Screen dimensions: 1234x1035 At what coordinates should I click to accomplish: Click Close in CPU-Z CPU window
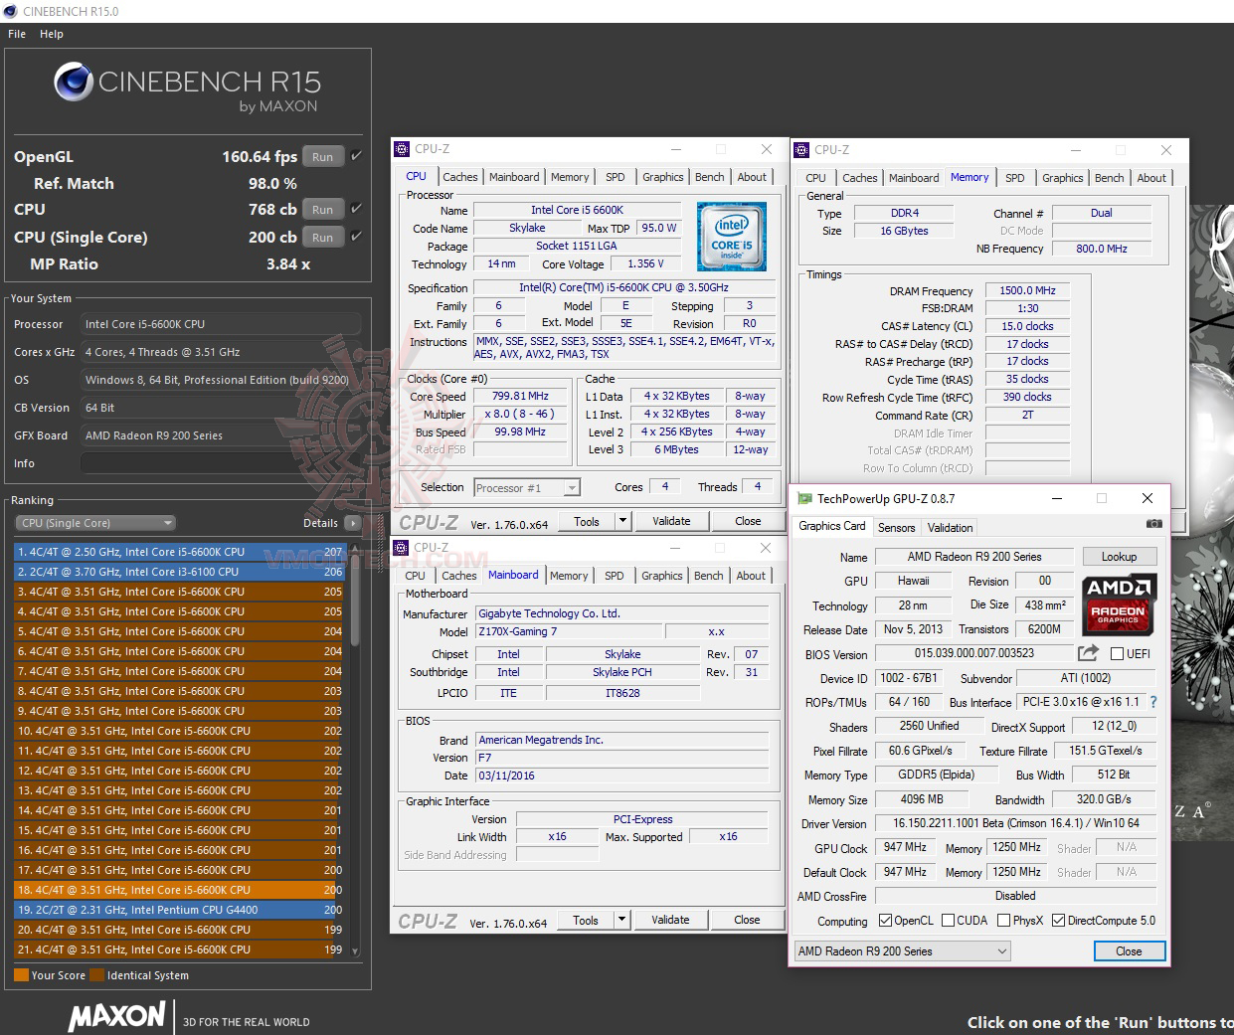(748, 521)
